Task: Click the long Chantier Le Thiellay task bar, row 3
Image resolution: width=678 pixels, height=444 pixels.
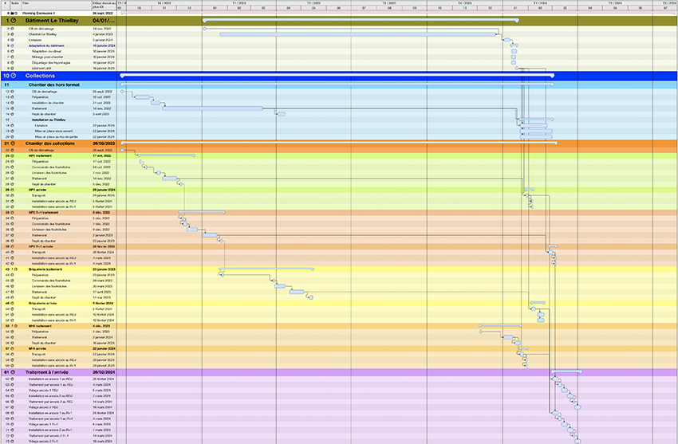Action: [358, 34]
